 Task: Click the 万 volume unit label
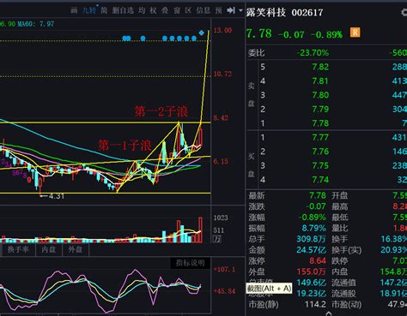click(x=216, y=239)
